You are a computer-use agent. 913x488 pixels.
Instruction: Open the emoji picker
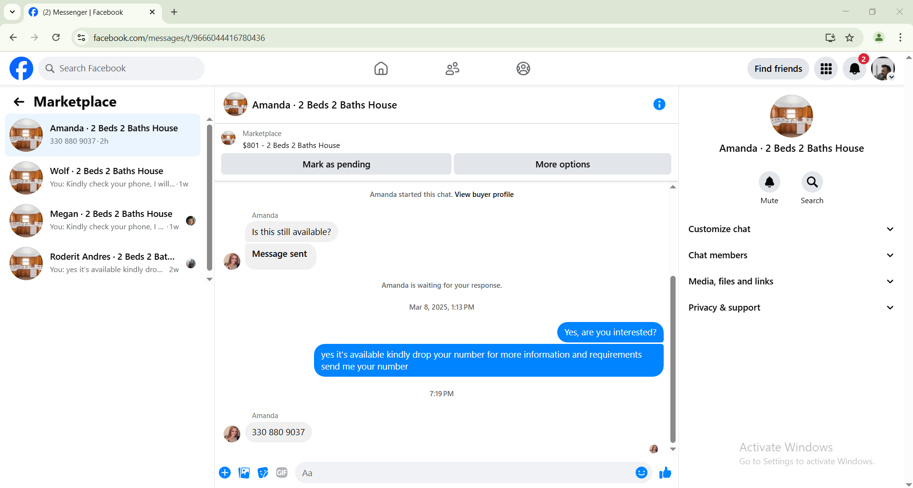point(641,473)
